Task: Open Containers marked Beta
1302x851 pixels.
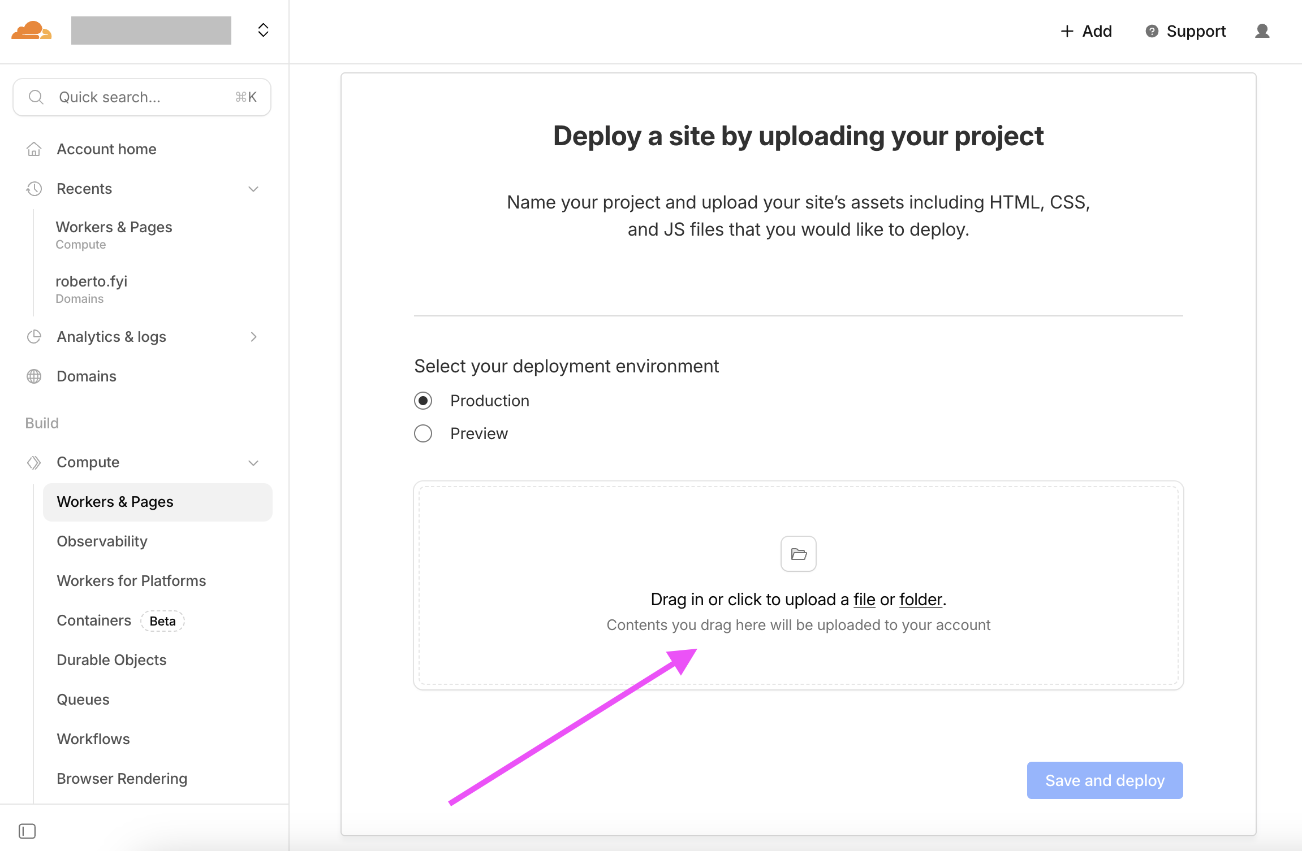Action: (x=93, y=620)
